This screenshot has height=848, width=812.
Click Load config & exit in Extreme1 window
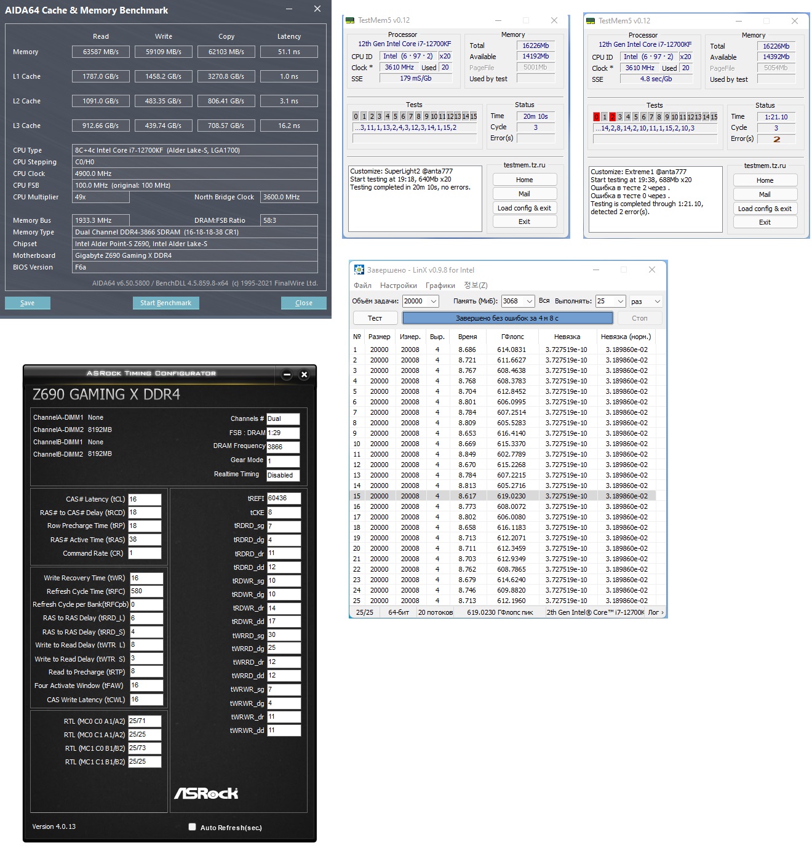click(765, 209)
